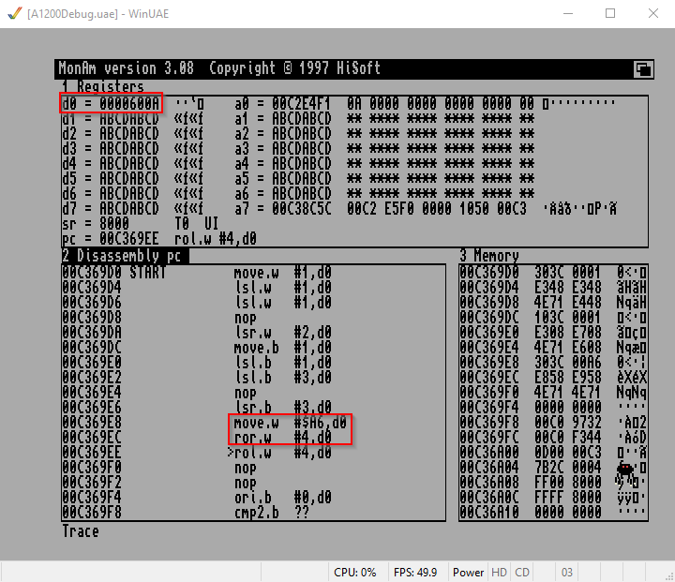Click the MonAm window depth gadget icon

coord(643,68)
